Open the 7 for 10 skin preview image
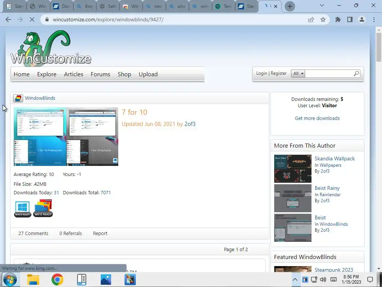Viewport: 382px width, 287px height. pos(66,137)
